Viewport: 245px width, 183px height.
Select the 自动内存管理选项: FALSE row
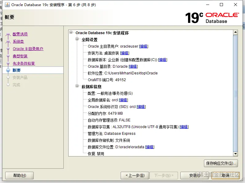point(109,120)
